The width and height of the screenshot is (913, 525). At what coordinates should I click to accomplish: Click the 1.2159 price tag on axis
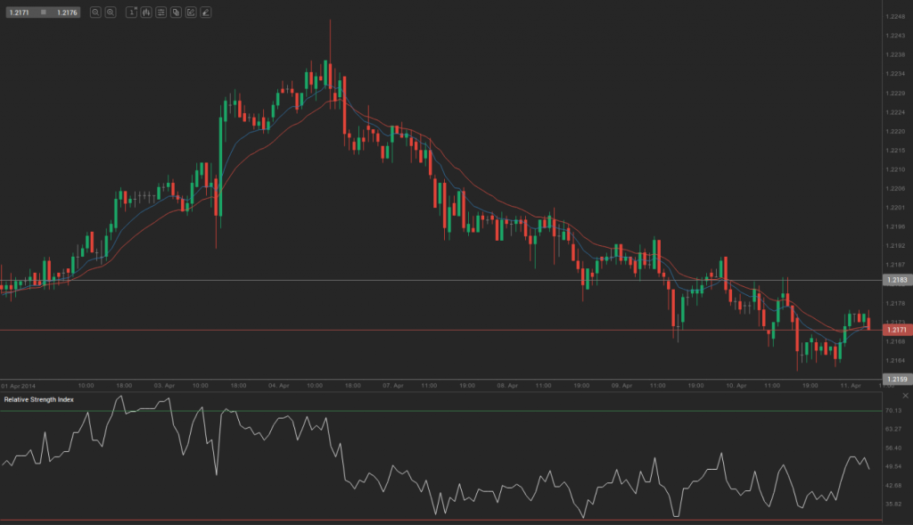click(896, 378)
